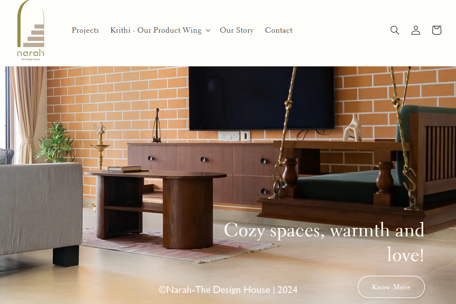This screenshot has width=456, height=304.
Task: Open the search magnifier icon
Action: 395,30
